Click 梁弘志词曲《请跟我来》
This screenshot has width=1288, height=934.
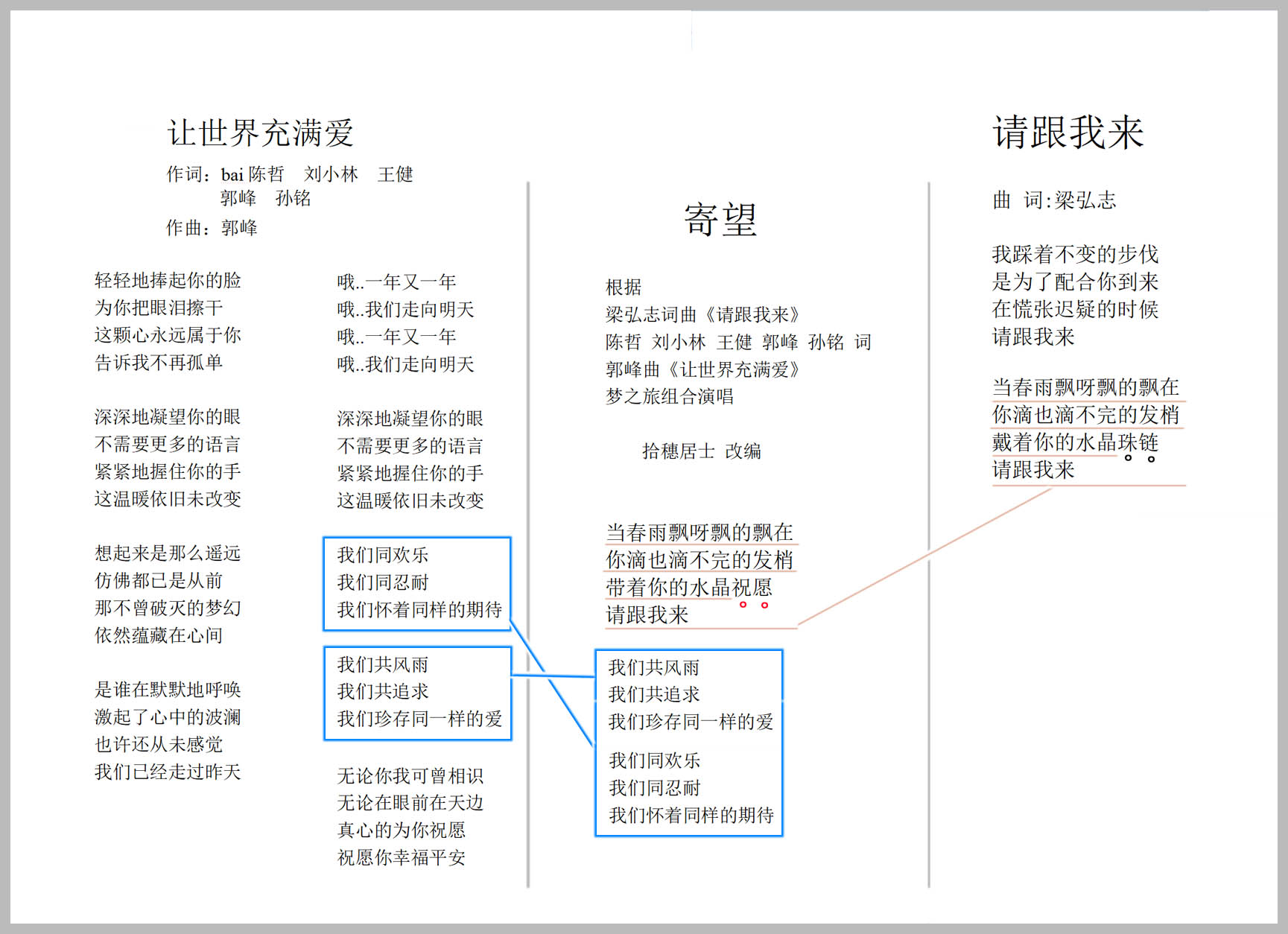705,315
